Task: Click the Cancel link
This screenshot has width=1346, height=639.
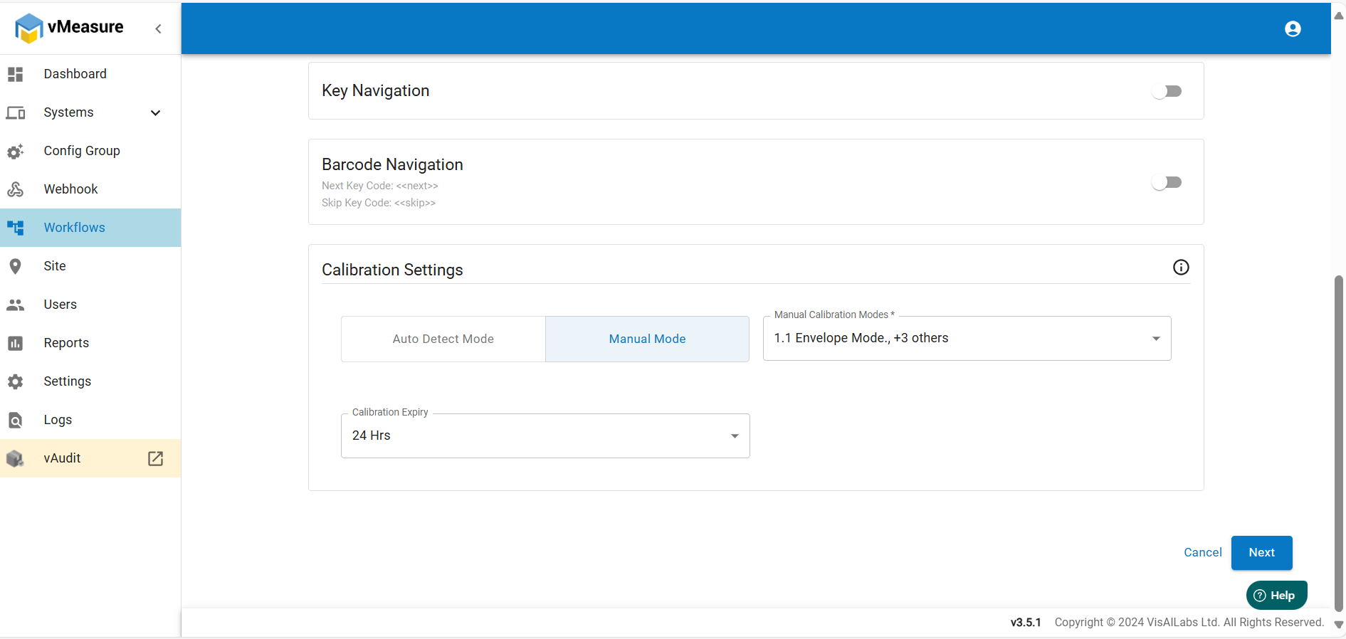Action: 1202,552
